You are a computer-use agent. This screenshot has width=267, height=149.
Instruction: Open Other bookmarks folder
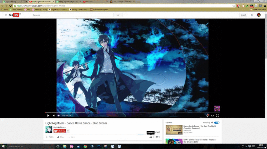click(x=258, y=10)
